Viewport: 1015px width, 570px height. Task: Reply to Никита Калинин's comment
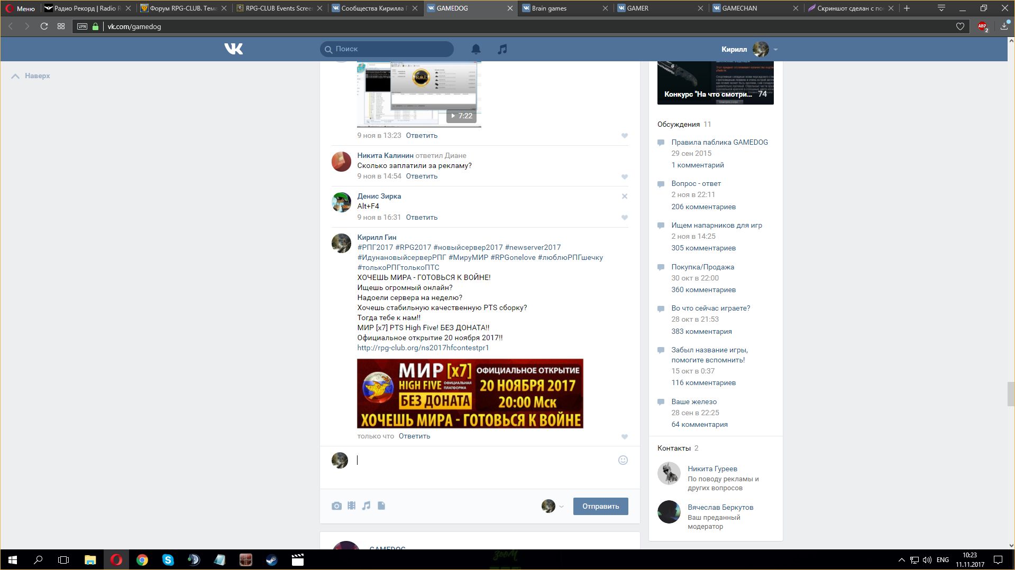(422, 176)
